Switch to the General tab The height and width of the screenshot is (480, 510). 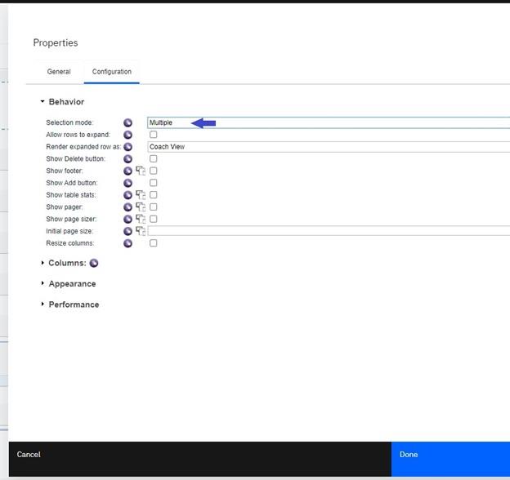pyautogui.click(x=59, y=72)
